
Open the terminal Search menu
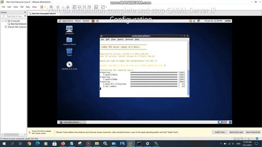120,40
